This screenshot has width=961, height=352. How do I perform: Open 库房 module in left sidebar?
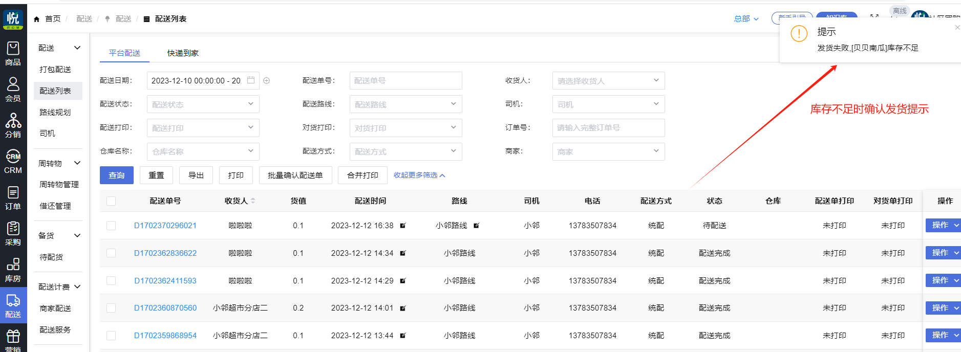coord(13,270)
